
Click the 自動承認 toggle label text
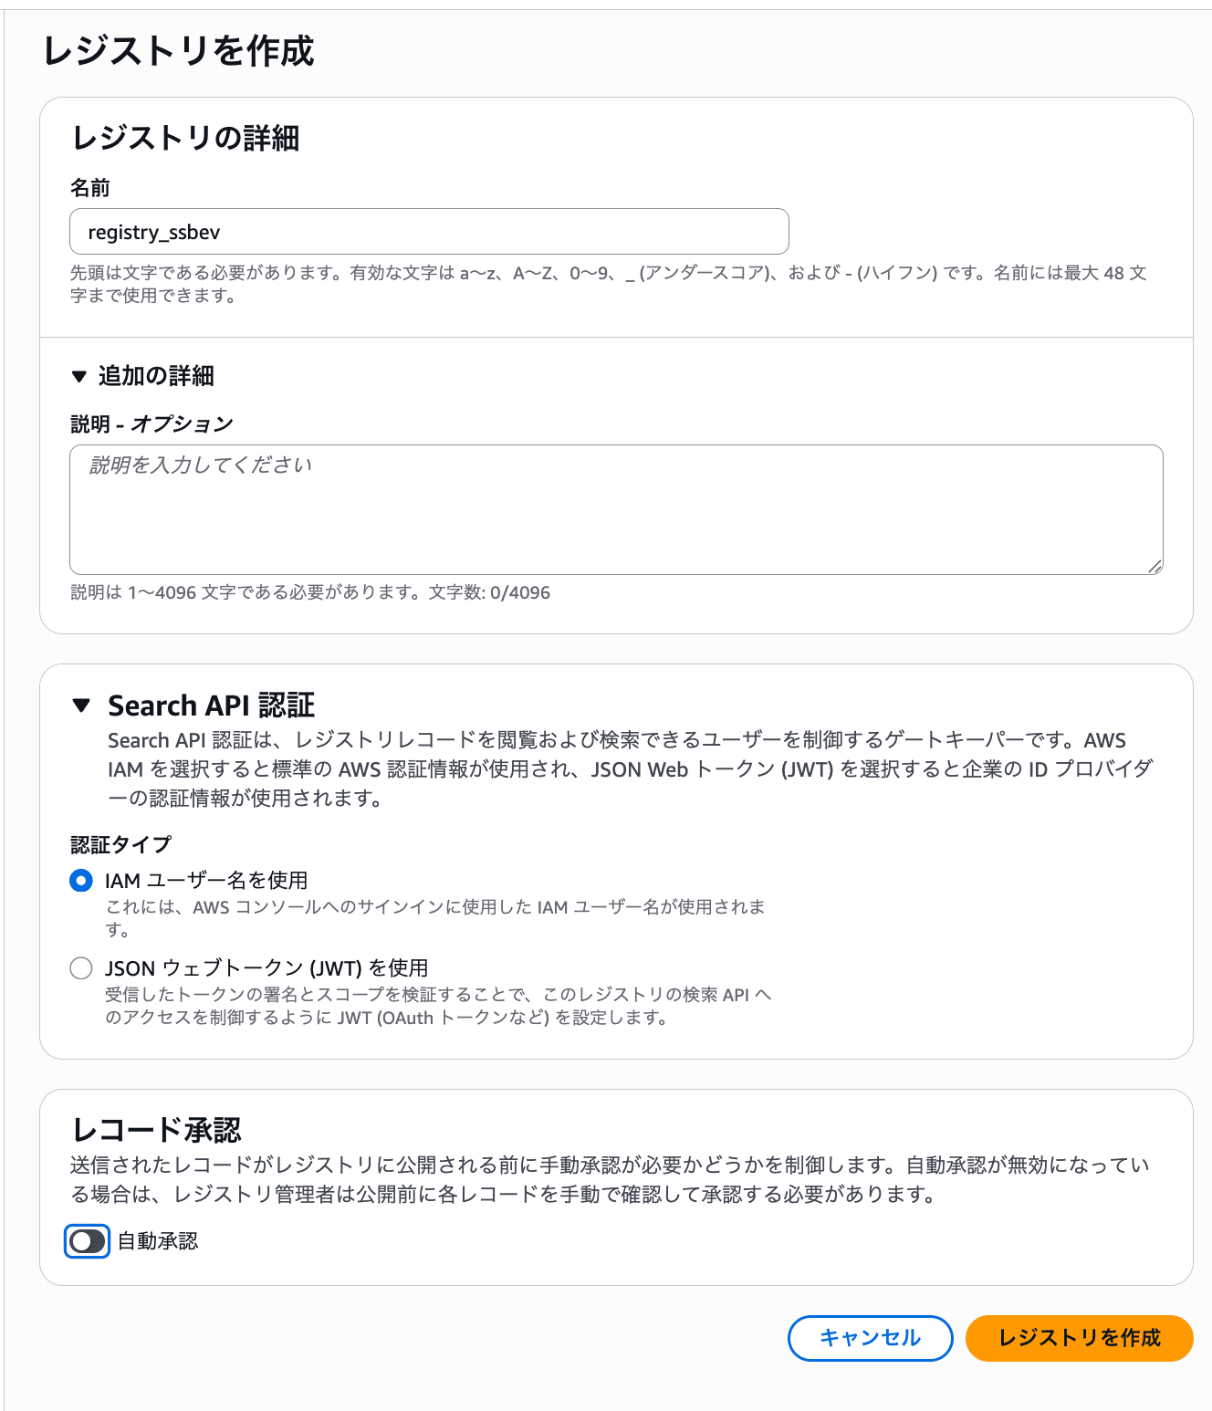coord(158,1241)
